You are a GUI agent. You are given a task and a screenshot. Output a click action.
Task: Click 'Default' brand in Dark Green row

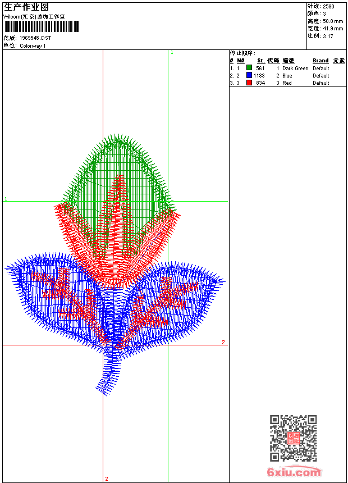pyautogui.click(x=321, y=69)
